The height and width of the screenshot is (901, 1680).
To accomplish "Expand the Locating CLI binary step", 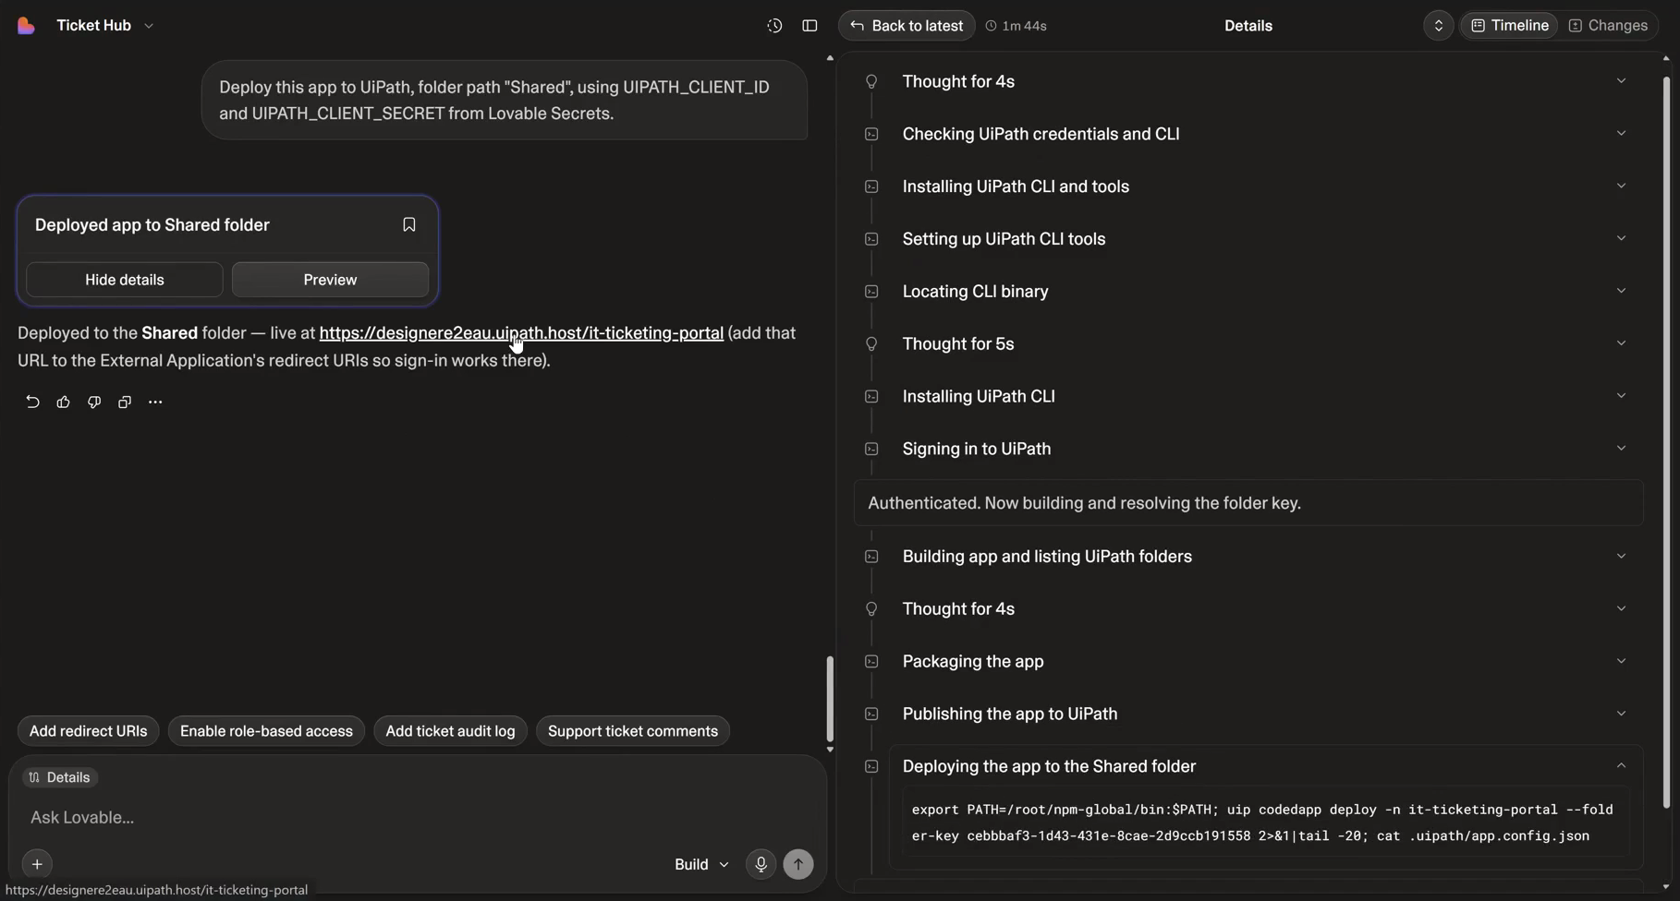I will tap(1621, 292).
